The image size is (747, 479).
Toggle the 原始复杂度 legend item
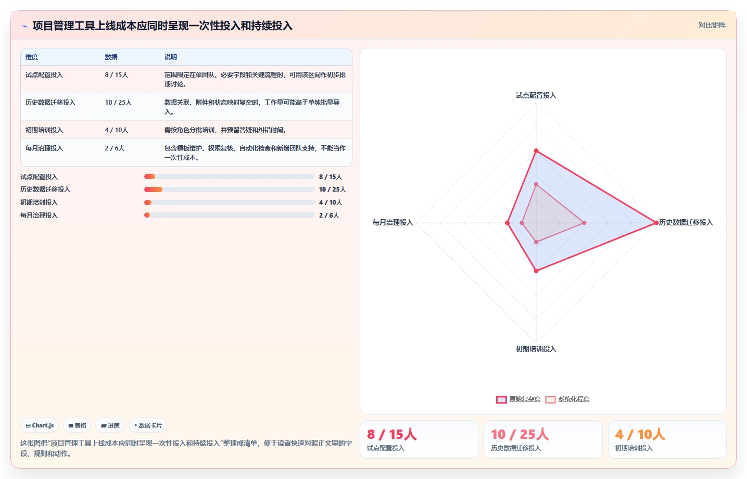click(518, 399)
